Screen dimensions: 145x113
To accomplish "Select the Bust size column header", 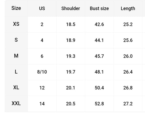I will (99, 8).
